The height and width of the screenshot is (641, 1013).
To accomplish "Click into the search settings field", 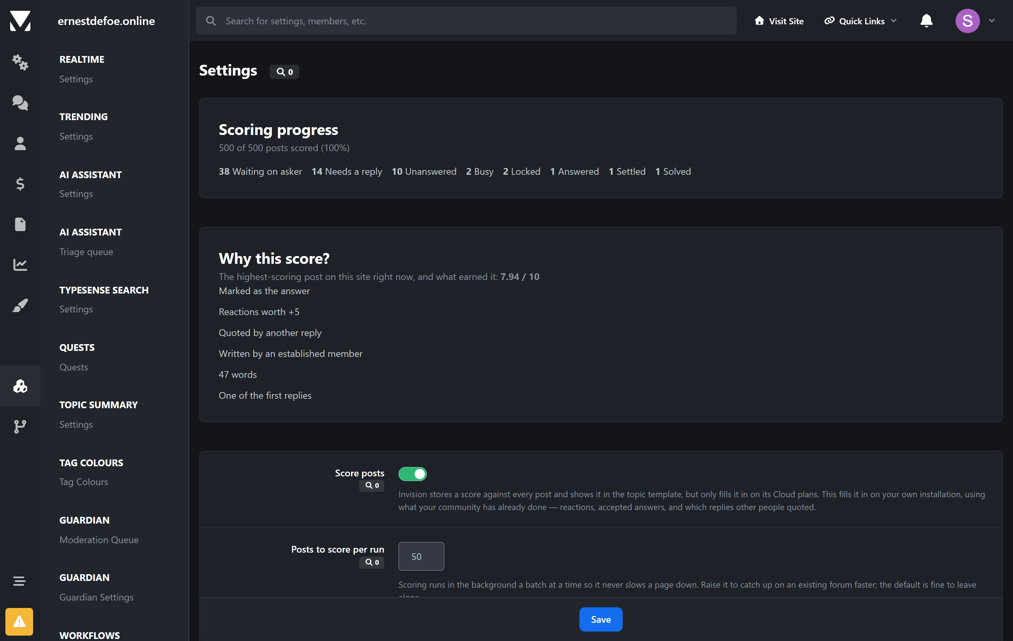I will pos(466,21).
